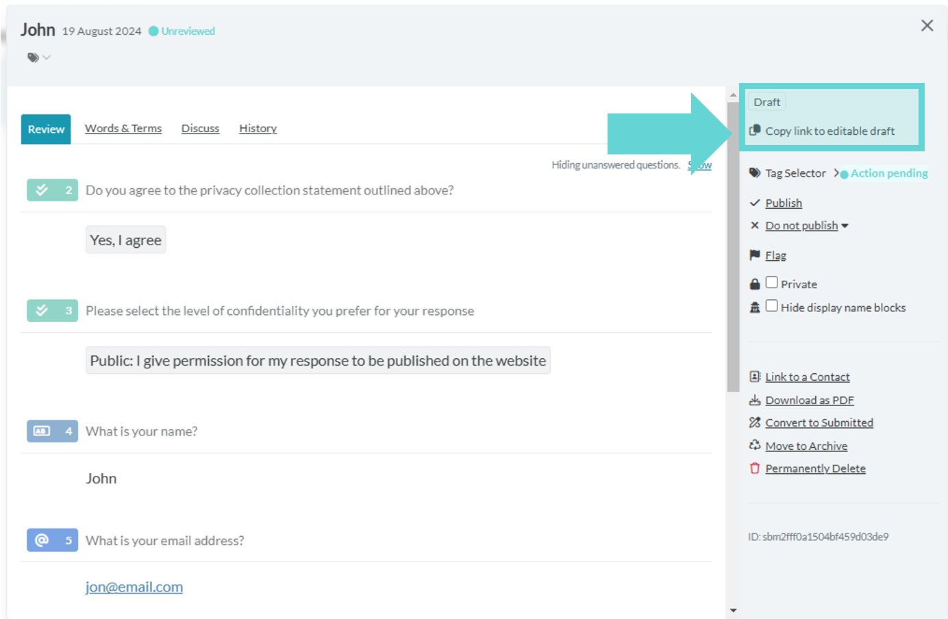Click the recycle icon for Move to Archive
Viewport: 948px width, 619px height.
(755, 445)
